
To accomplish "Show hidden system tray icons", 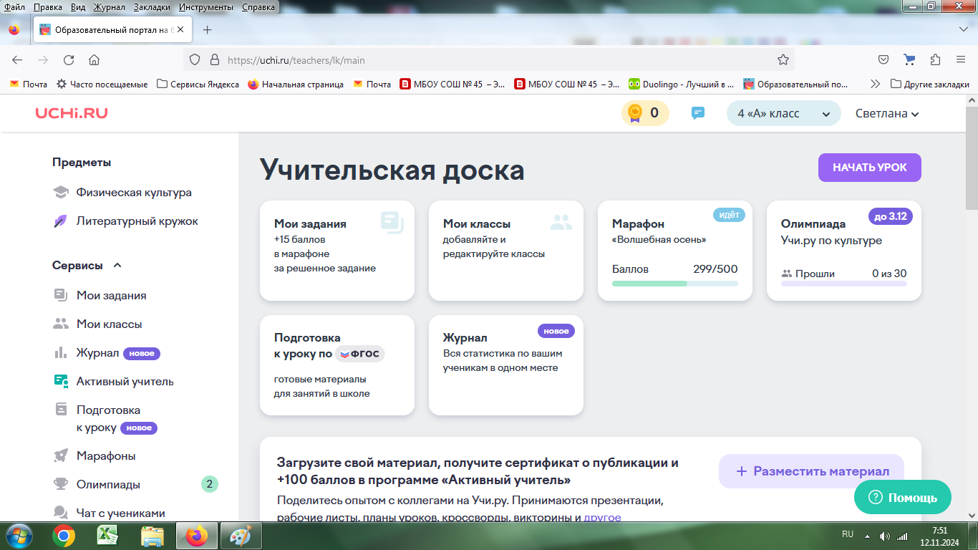I will pos(868,536).
